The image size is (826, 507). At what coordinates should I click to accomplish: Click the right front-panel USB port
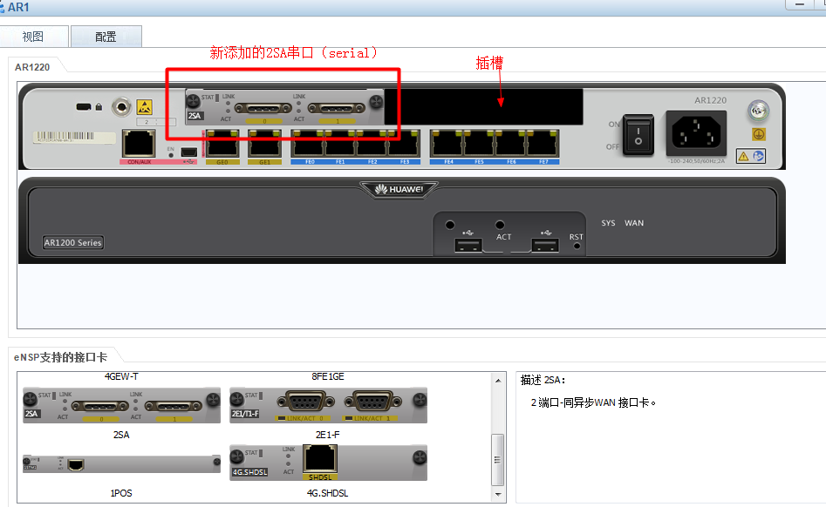[545, 245]
